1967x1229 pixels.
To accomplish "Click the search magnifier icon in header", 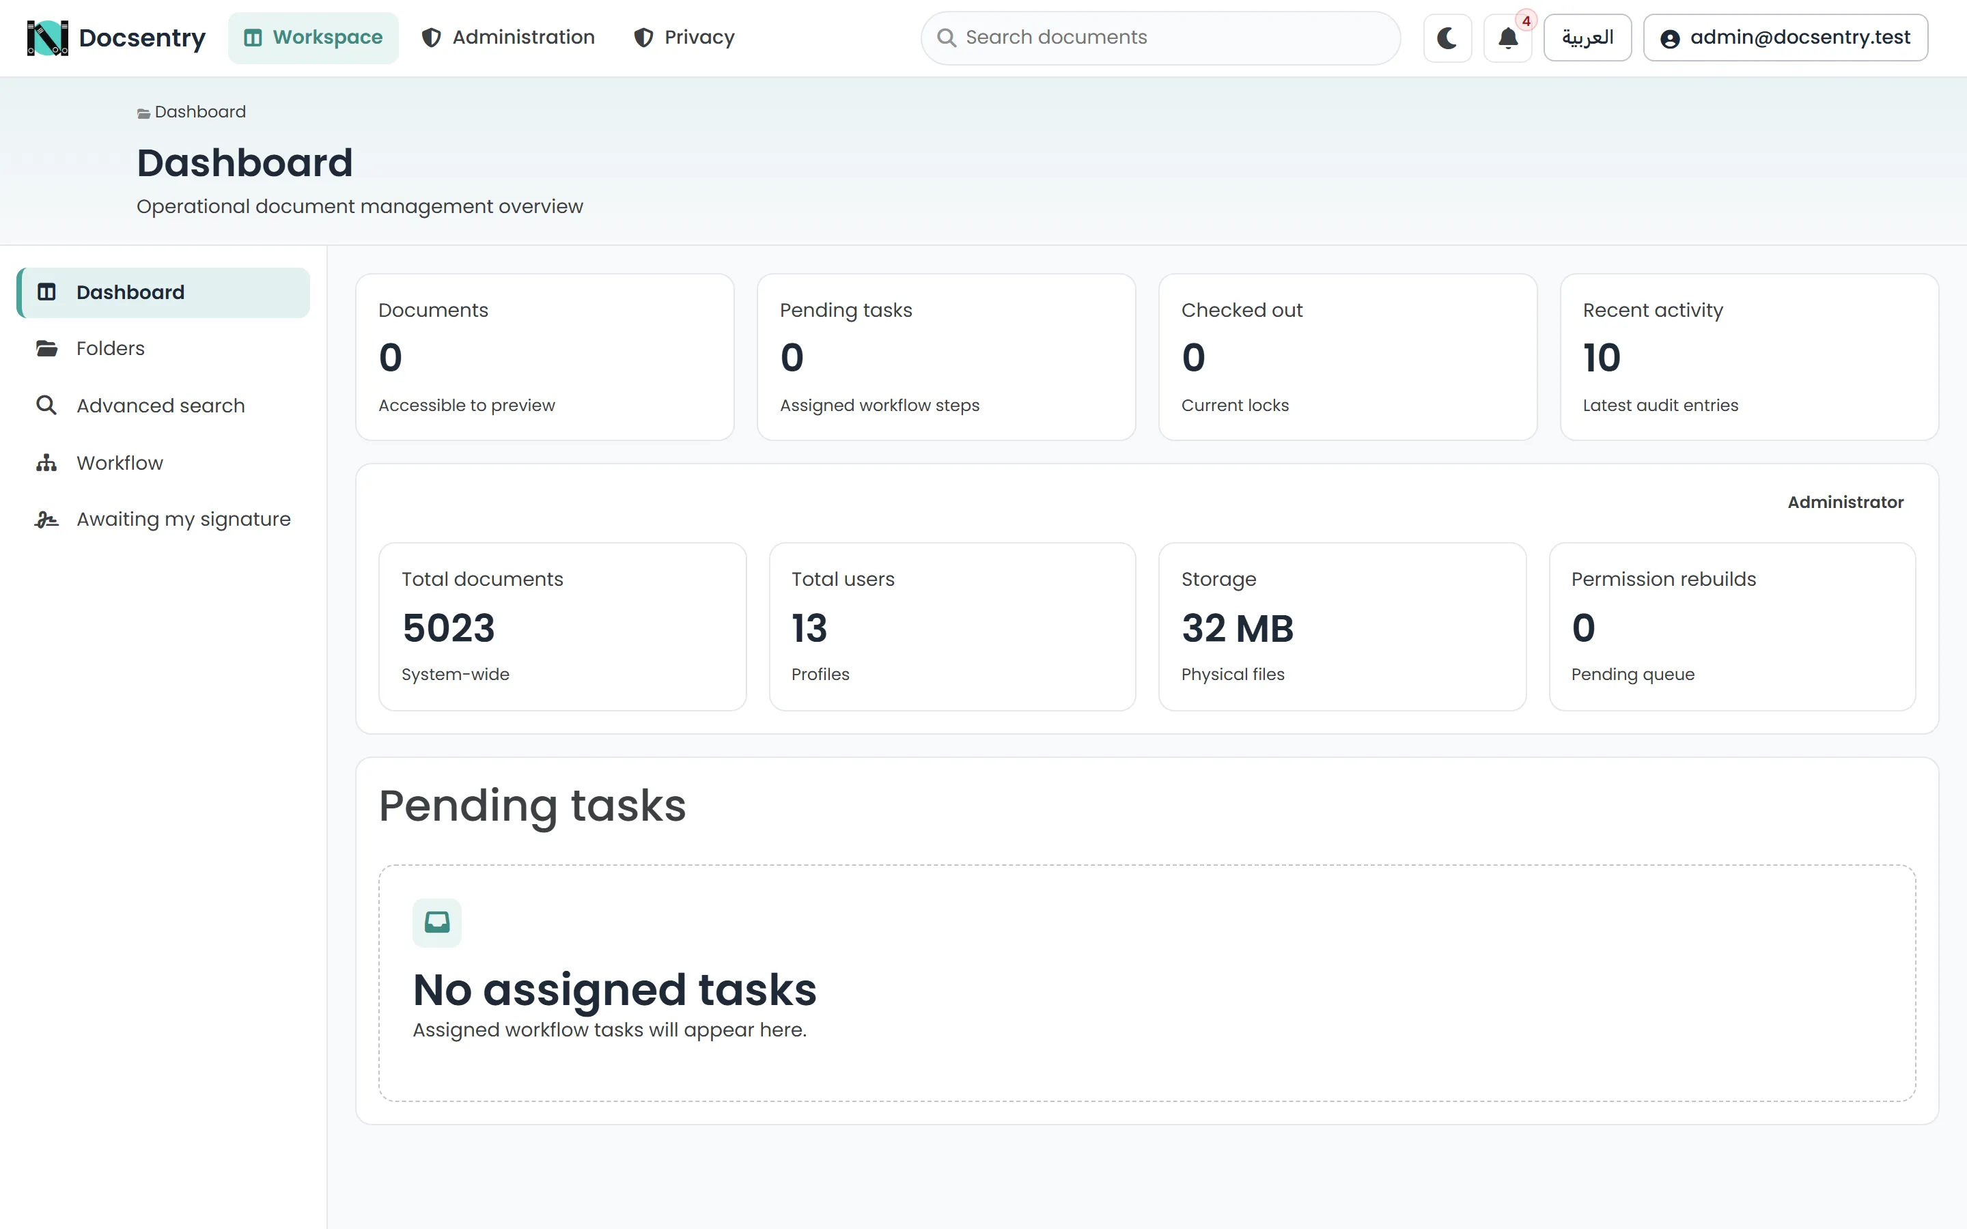I will tap(946, 38).
